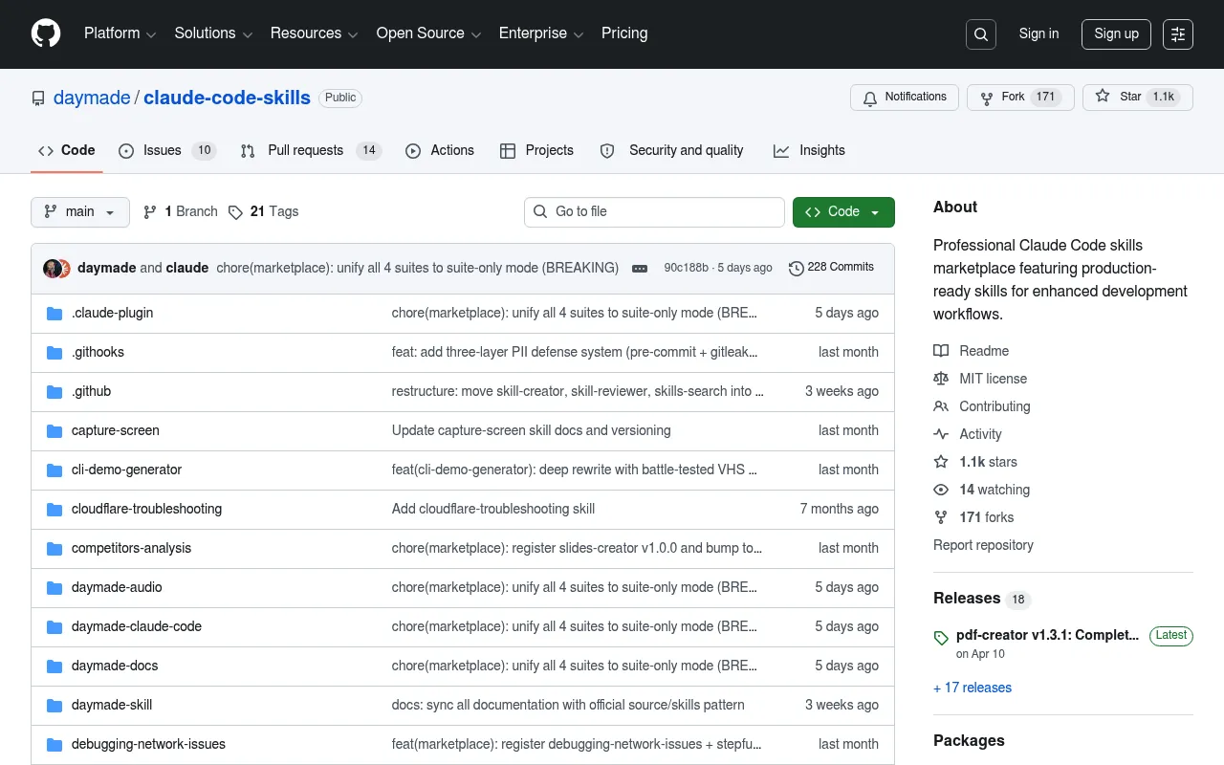Click the eye icon beside 14 watching
This screenshot has height=765, width=1224.
click(x=941, y=490)
